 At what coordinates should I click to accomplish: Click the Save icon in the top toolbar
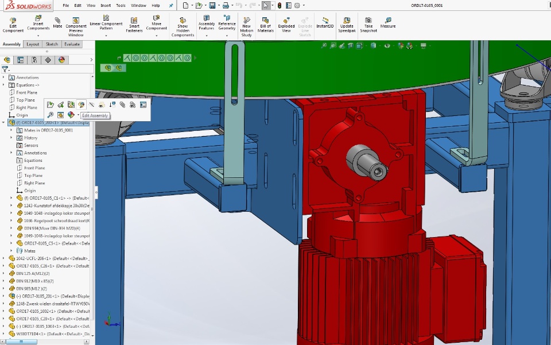point(212,5)
